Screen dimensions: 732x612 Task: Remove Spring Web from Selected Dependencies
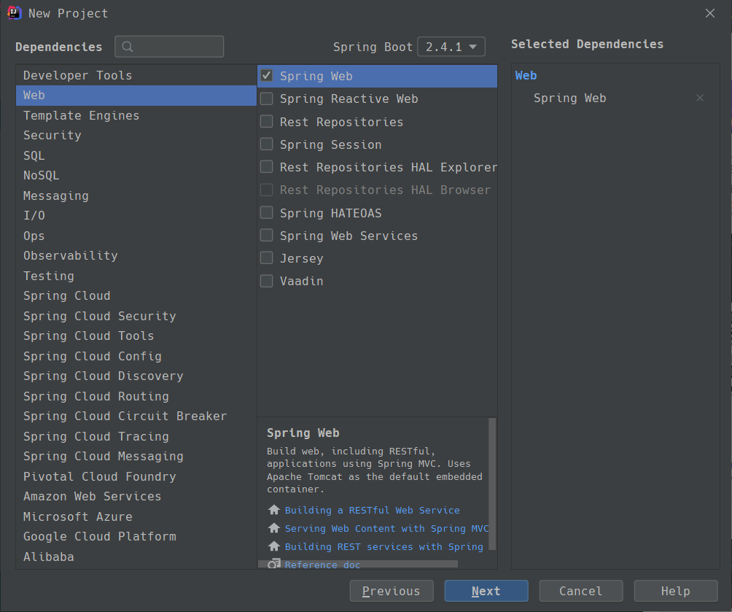pyautogui.click(x=700, y=98)
